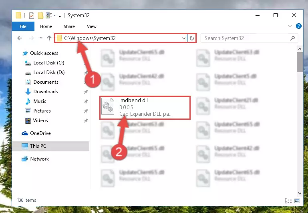Click the 3.0.0.5 version text
Viewport: 308px width, 213px height.
coord(126,107)
